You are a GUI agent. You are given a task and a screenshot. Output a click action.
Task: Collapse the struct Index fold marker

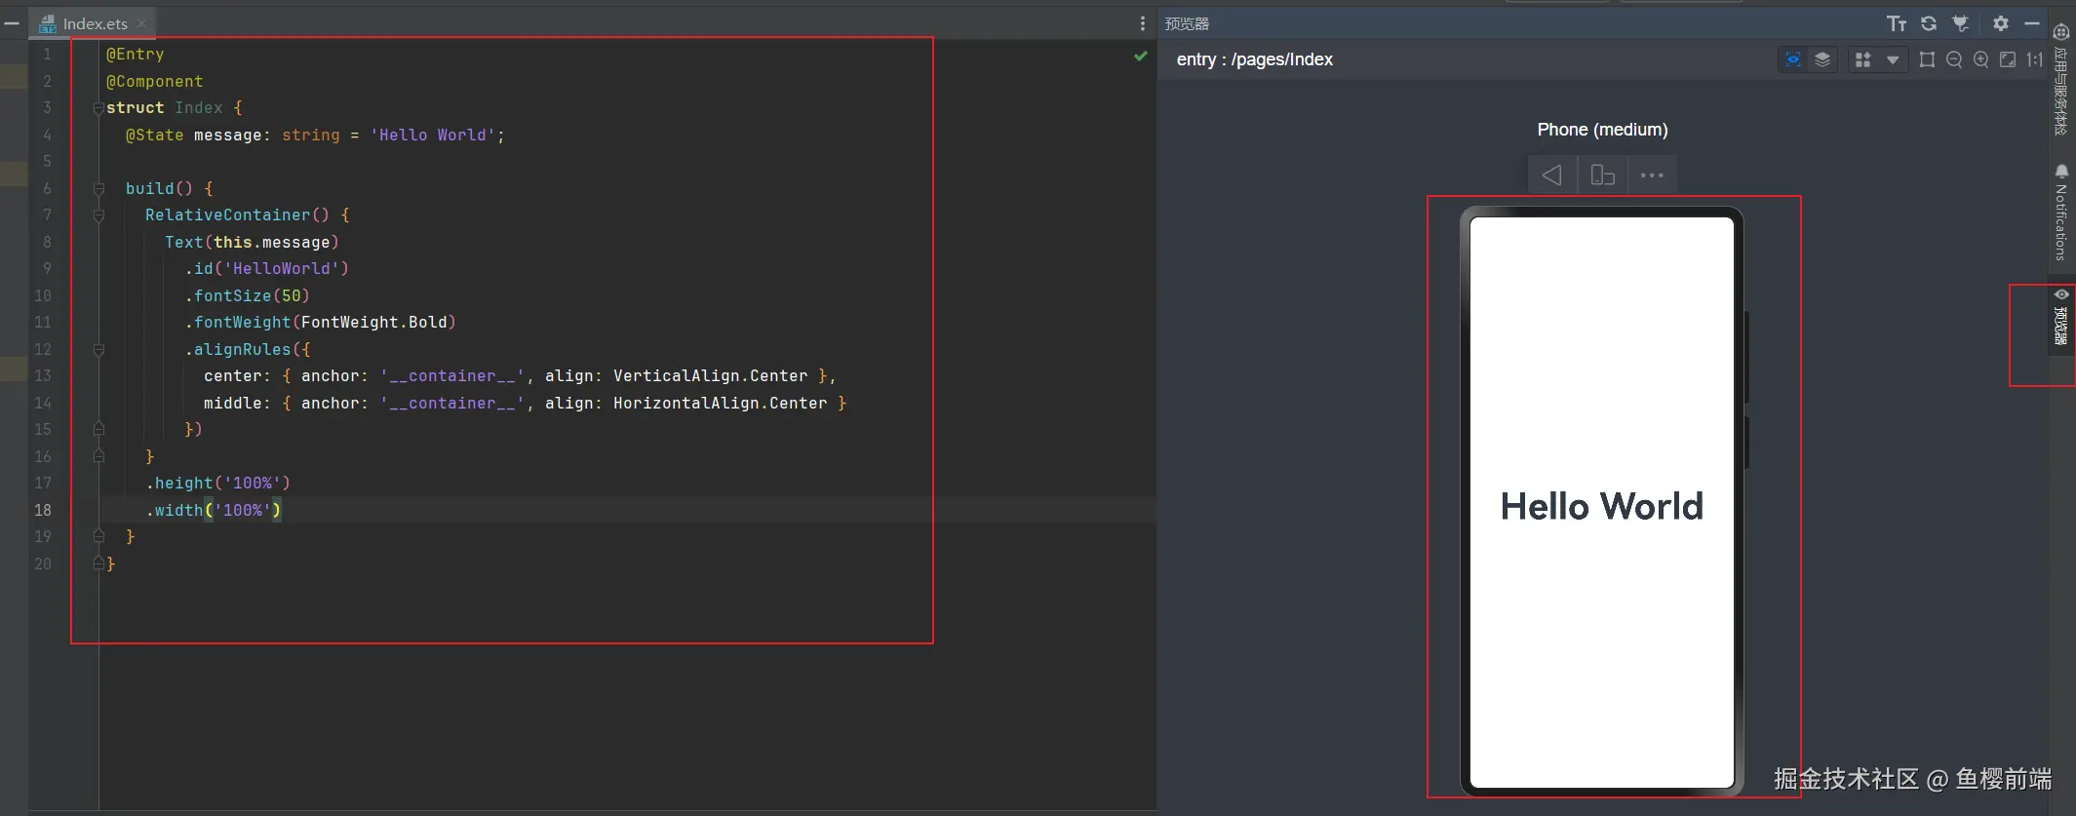tap(98, 108)
